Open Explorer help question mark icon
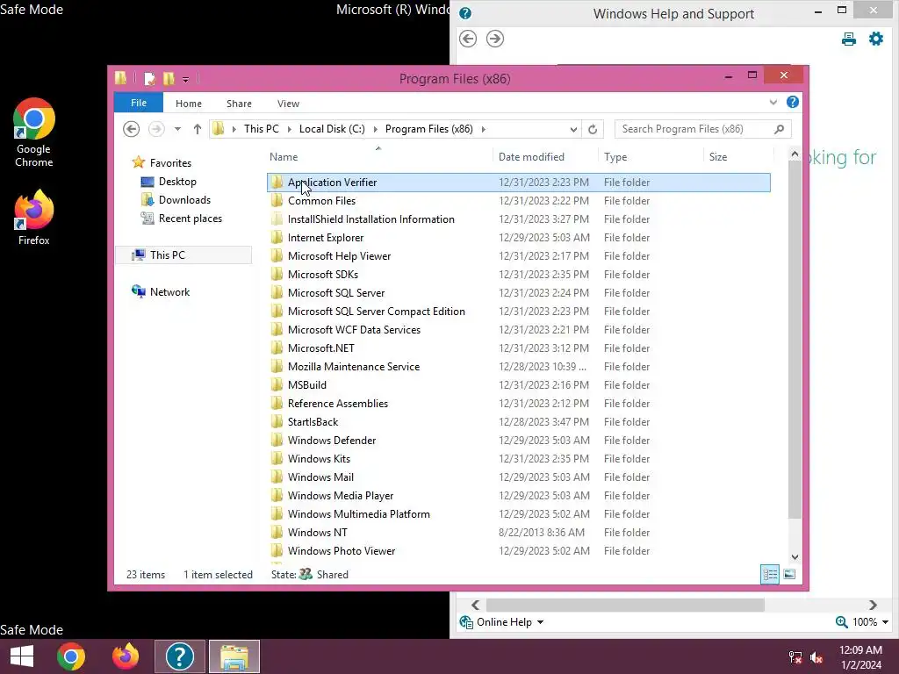 coord(793,102)
